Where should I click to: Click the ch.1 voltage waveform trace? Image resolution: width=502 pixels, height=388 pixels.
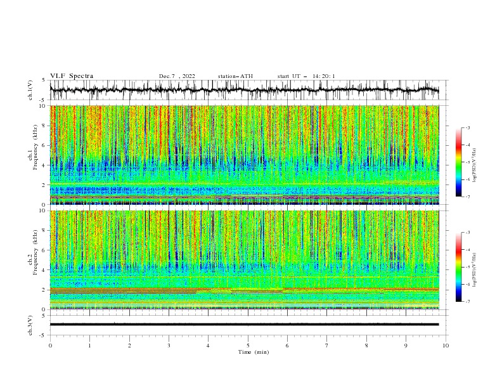coord(244,90)
